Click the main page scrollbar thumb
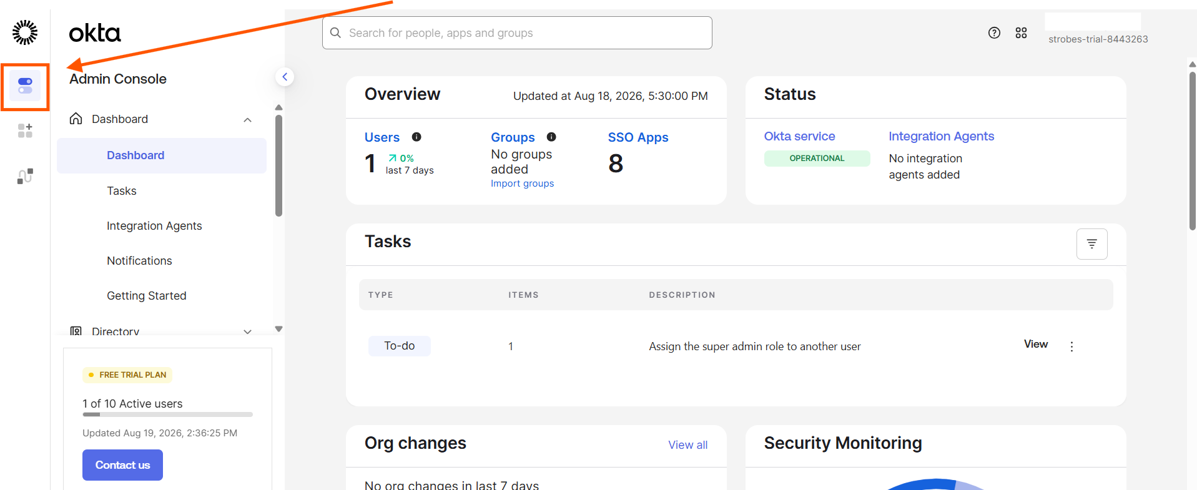The height and width of the screenshot is (490, 1197). 1192,152
